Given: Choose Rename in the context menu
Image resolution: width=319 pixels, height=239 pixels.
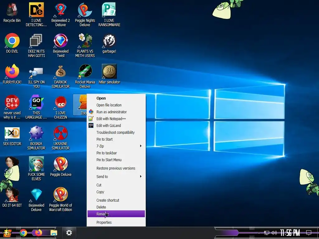Looking at the screenshot, I should coord(116,214).
